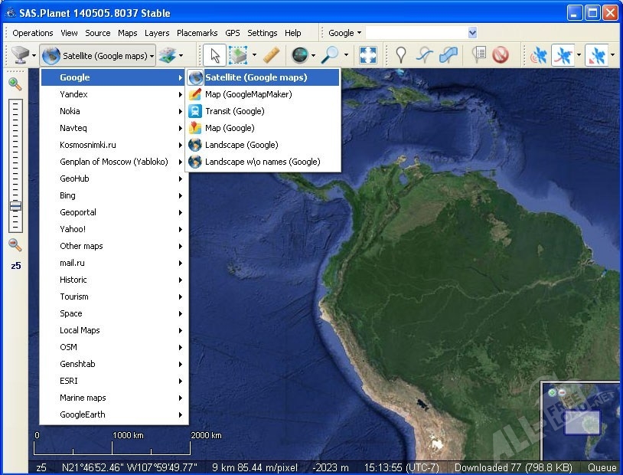Click the add path polyline icon
Image resolution: width=623 pixels, height=475 pixels.
click(x=424, y=55)
